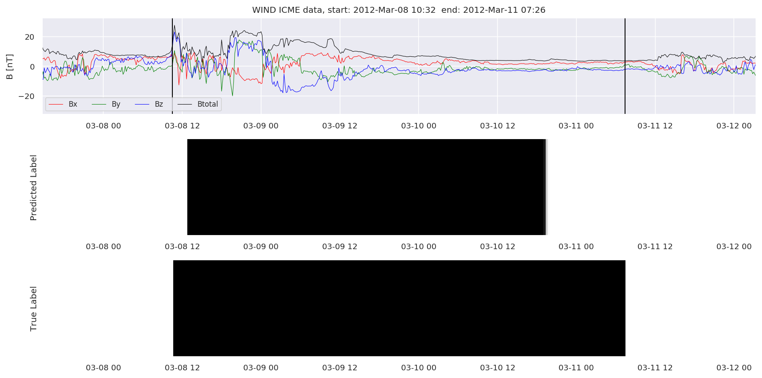Click '03-11 00' tick under Predicted Label plot
The width and height of the screenshot is (762, 378).
(576, 247)
